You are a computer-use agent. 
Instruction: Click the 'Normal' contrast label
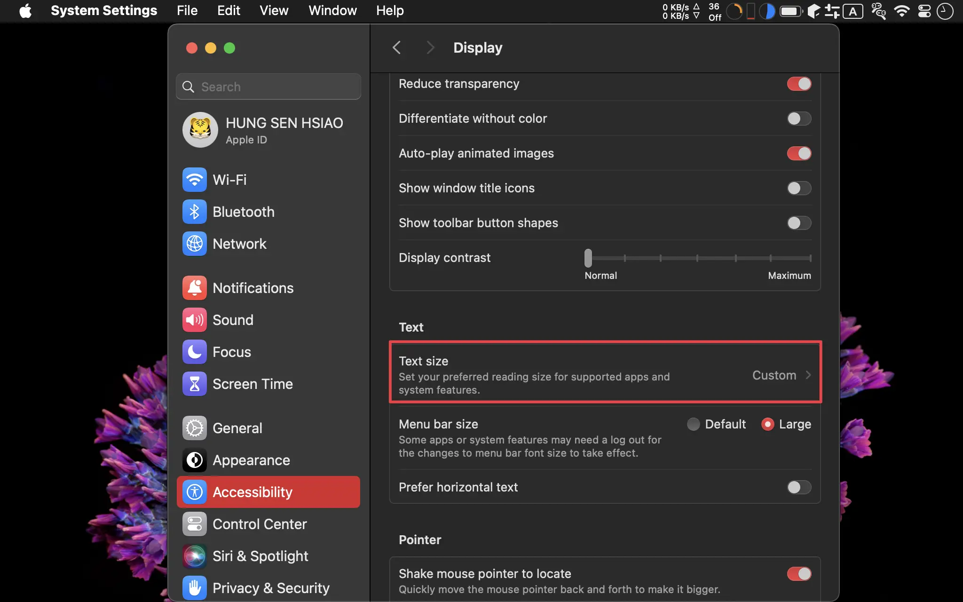(600, 276)
